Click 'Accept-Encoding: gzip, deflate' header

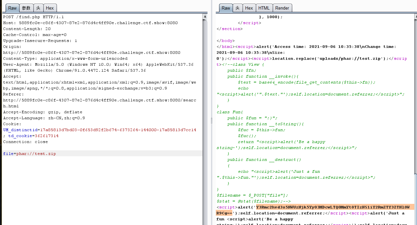tap(43, 112)
